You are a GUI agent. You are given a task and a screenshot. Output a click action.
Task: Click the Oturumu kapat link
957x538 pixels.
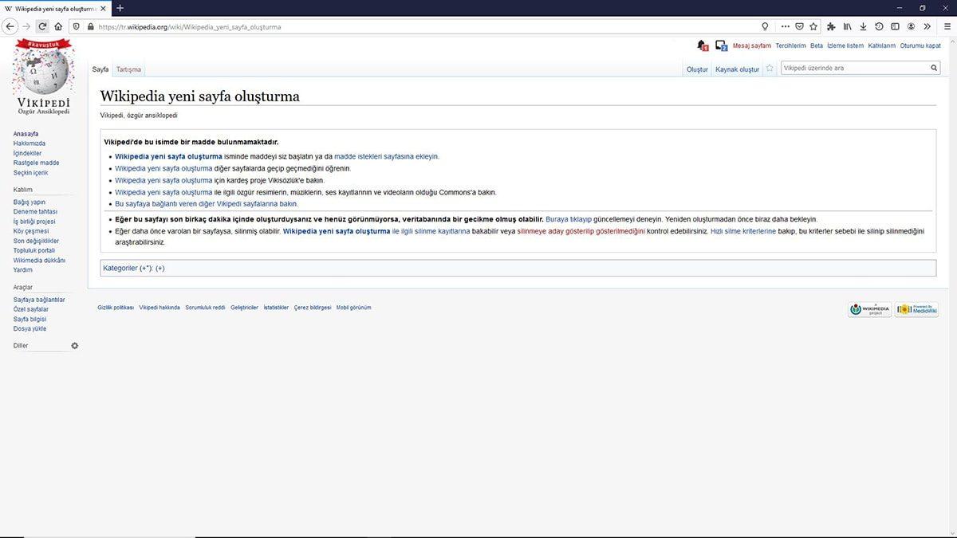(920, 45)
